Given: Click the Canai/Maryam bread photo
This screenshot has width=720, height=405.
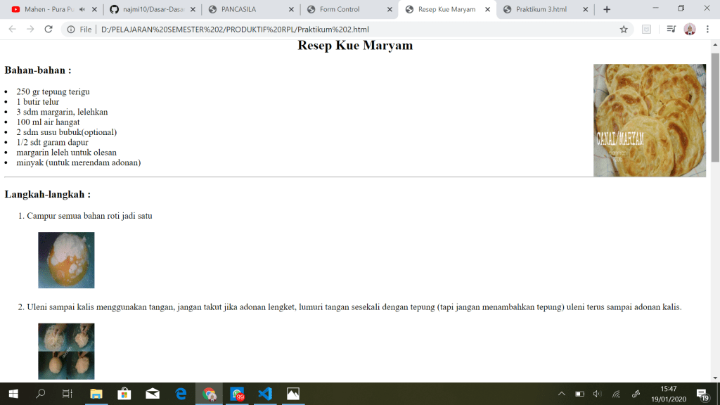Looking at the screenshot, I should (649, 120).
